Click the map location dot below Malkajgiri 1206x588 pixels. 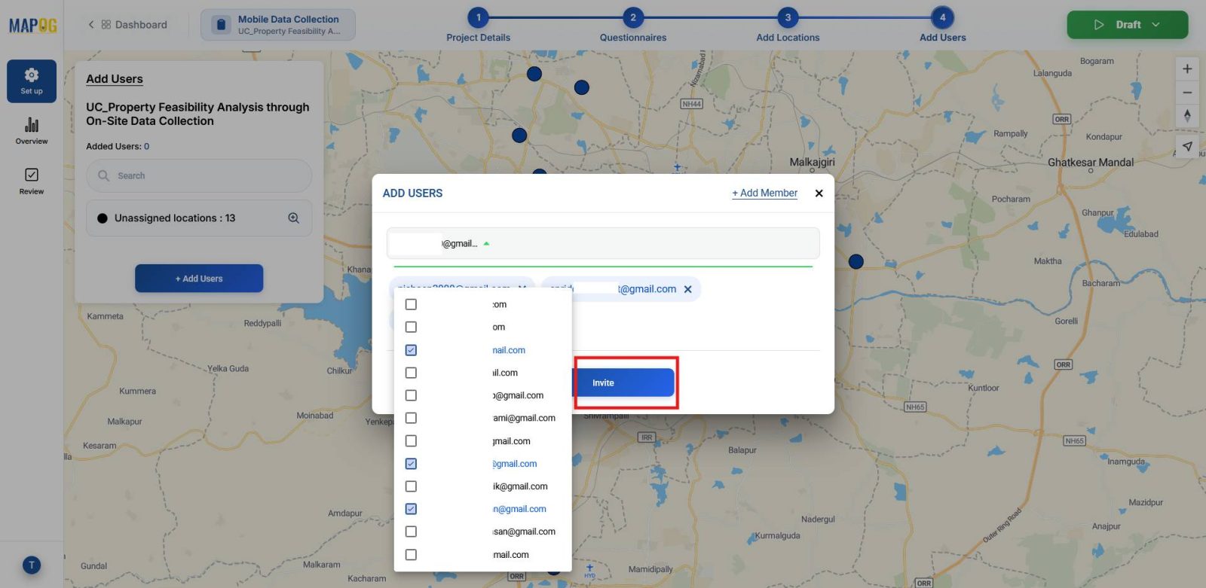click(856, 262)
